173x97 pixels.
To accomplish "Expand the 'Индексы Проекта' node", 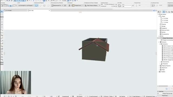I will 159,66.
